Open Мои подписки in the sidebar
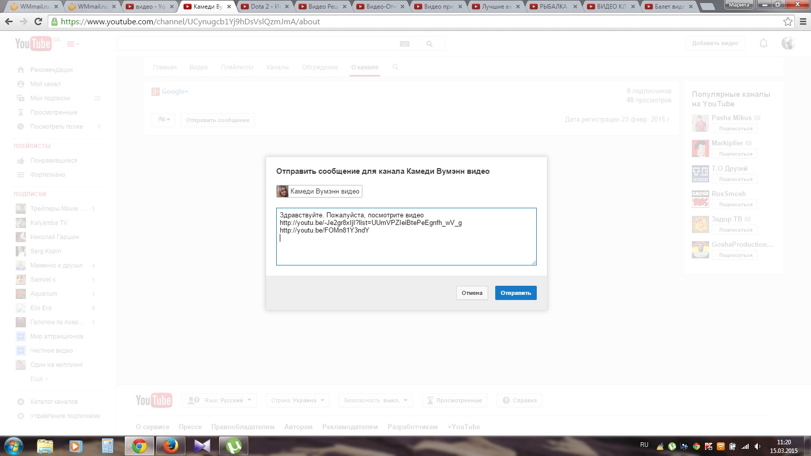Viewport: 811px width, 456px height. (50, 98)
